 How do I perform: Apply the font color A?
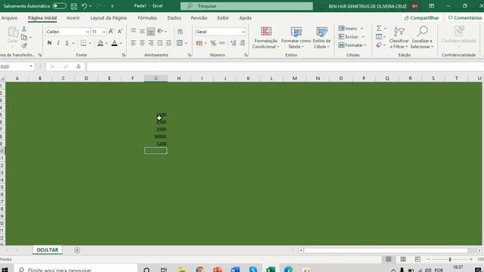point(114,43)
